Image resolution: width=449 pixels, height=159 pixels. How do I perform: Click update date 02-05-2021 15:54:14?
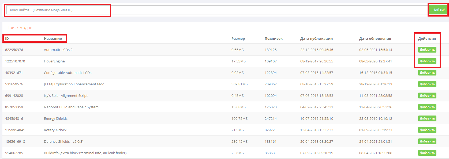point(376,50)
